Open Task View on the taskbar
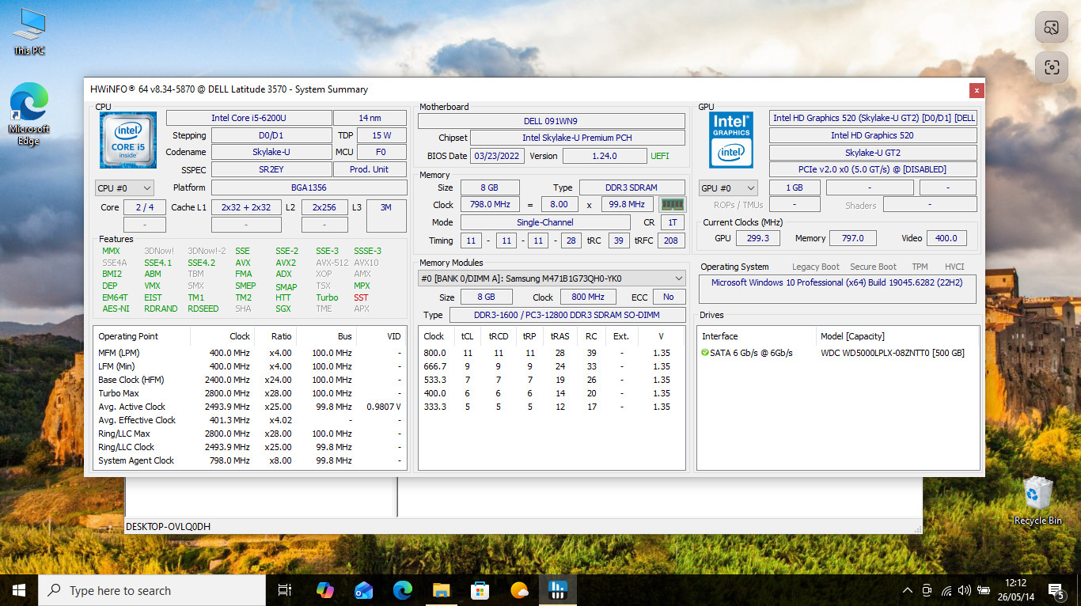The width and height of the screenshot is (1081, 606). point(285,590)
